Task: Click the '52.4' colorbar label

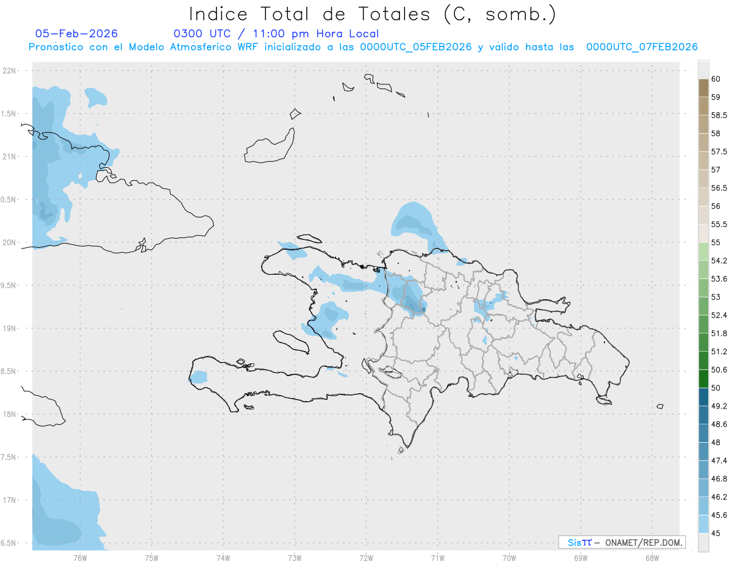Action: point(719,315)
